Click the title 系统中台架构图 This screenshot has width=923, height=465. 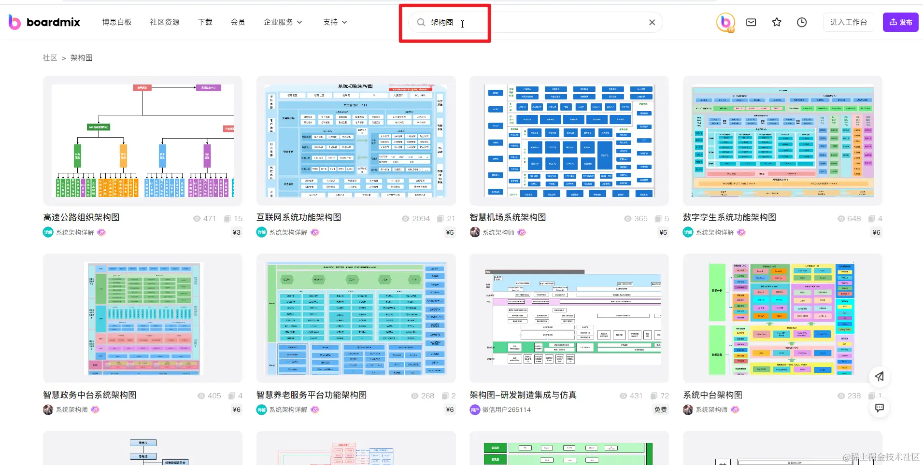712,395
